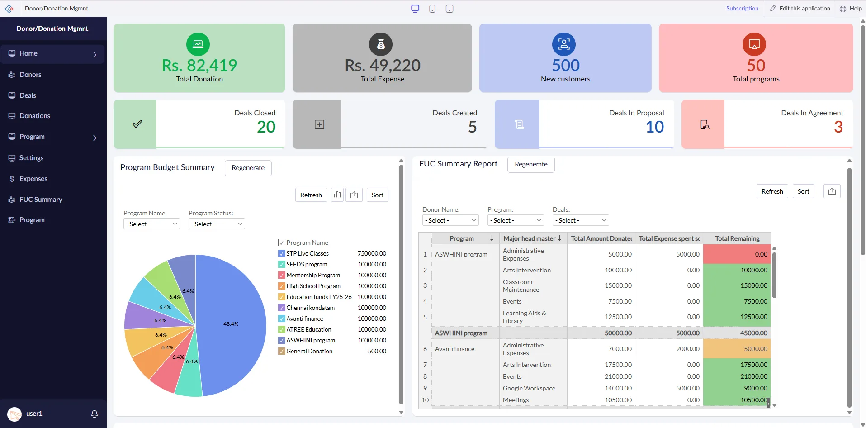Expand the Home sidebar chevron
Screen dimensions: 866x428
coord(95,54)
